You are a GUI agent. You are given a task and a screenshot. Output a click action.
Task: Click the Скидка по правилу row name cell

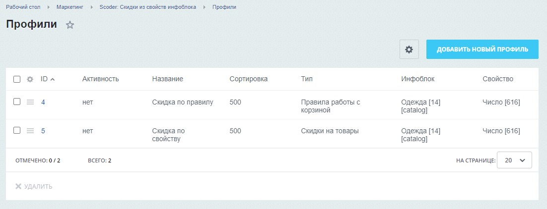pyautogui.click(x=182, y=102)
